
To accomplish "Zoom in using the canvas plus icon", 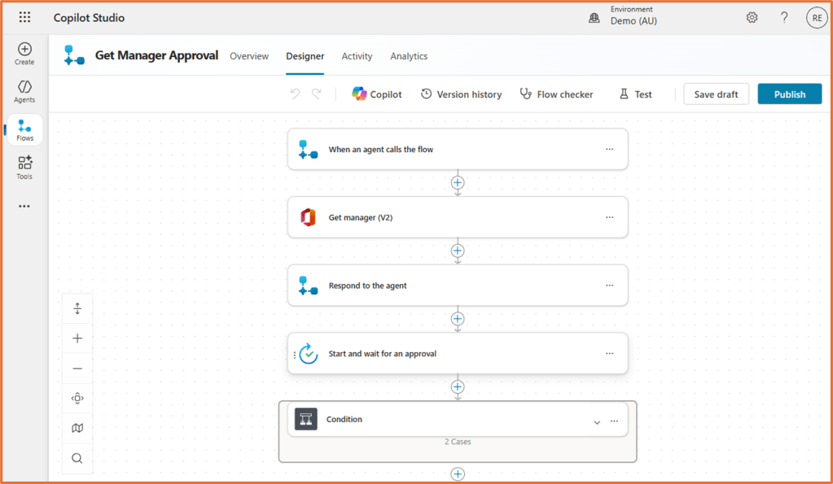I will (77, 338).
